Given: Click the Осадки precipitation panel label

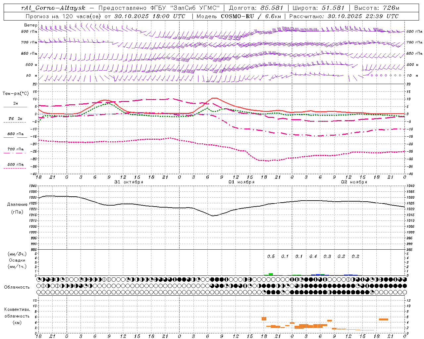Looking at the screenshot, I should pyautogui.click(x=17, y=260).
